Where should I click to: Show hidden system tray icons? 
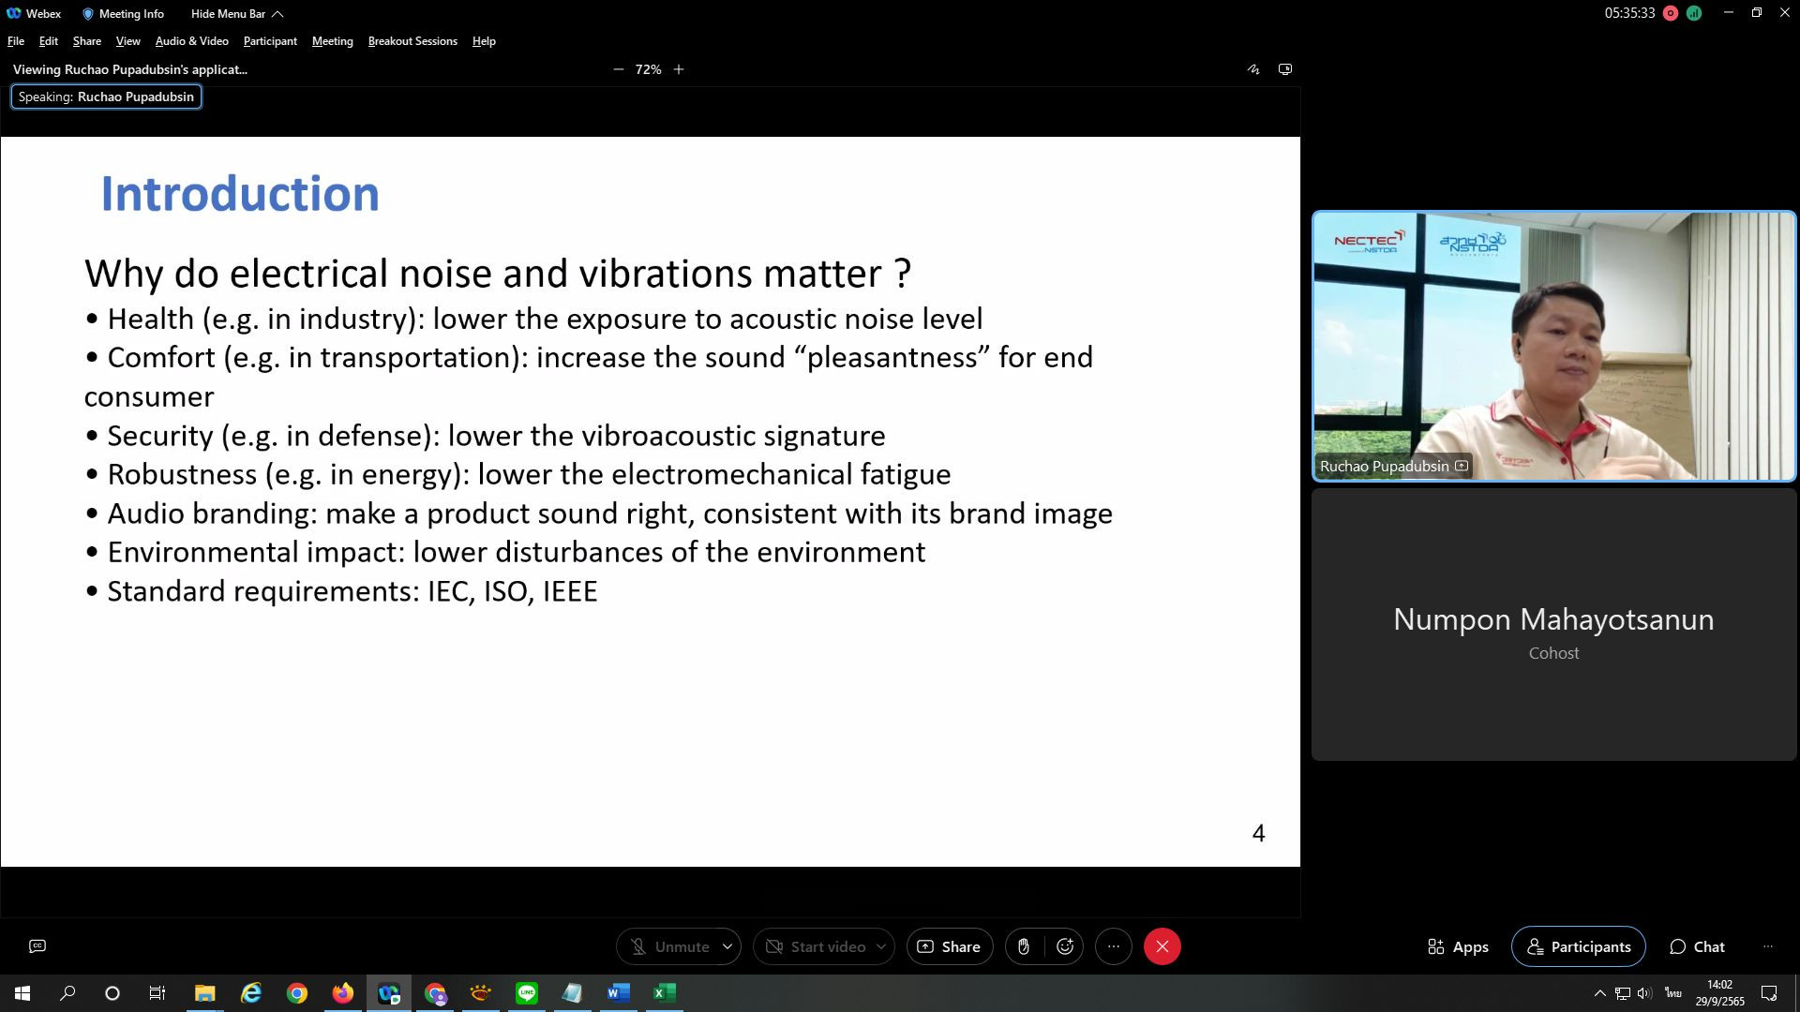pyautogui.click(x=1599, y=993)
